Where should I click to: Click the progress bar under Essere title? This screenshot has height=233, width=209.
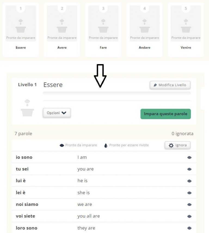click(x=116, y=93)
